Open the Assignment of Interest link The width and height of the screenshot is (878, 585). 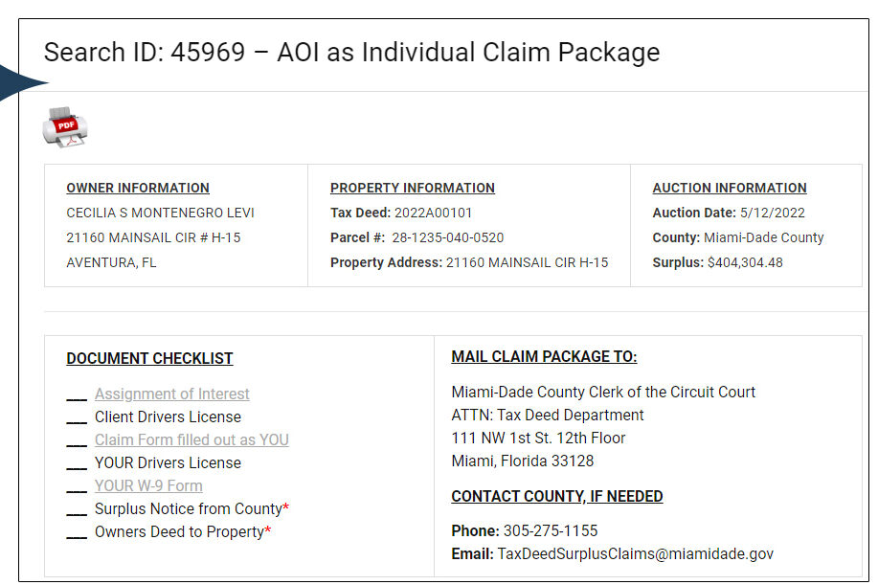coord(171,394)
